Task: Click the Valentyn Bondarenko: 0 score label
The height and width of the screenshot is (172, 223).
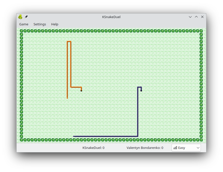Action: (x=145, y=148)
